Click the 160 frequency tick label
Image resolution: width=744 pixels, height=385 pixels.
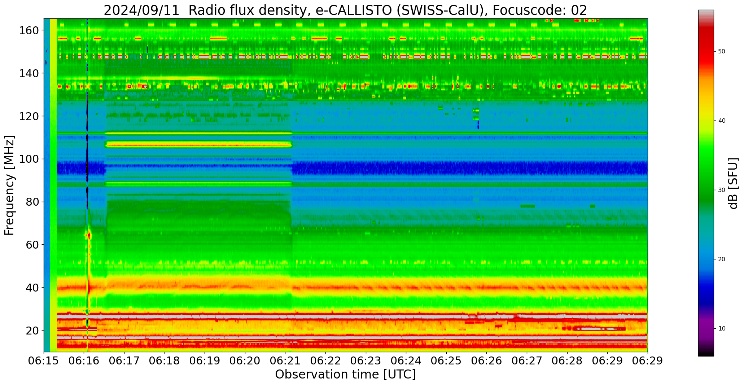coord(29,31)
